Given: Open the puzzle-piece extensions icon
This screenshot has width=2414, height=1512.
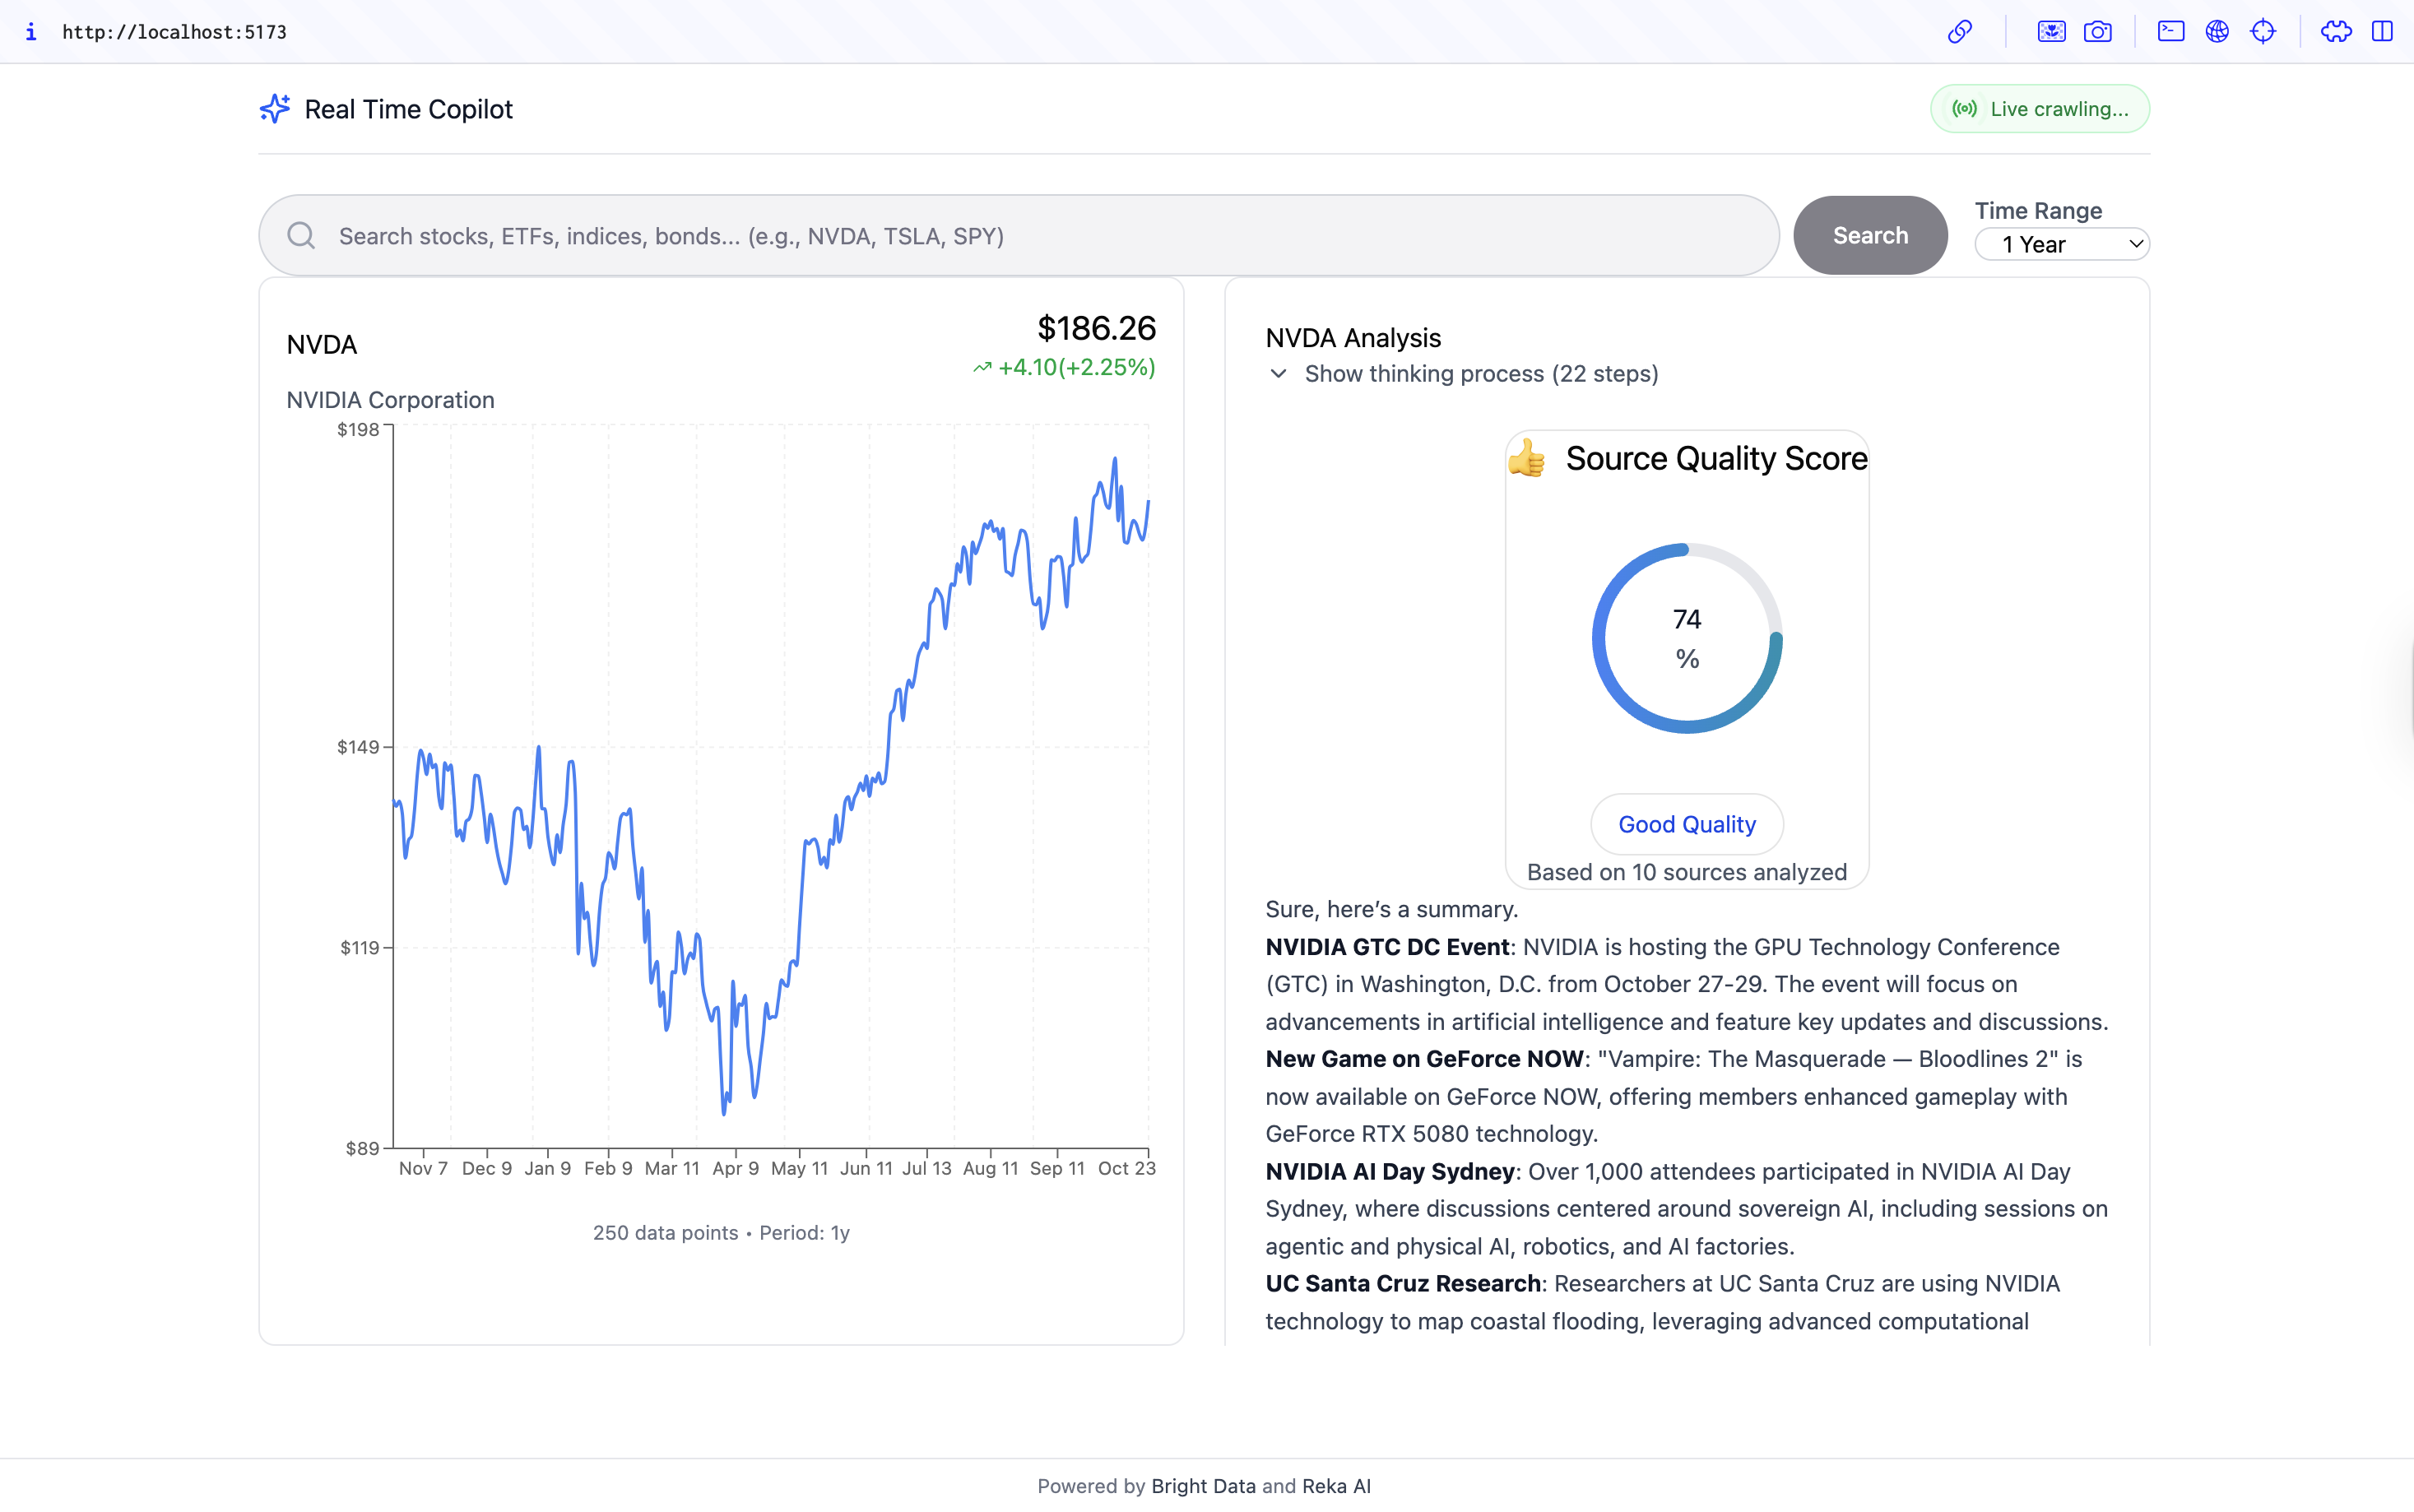Looking at the screenshot, I should click(2336, 32).
